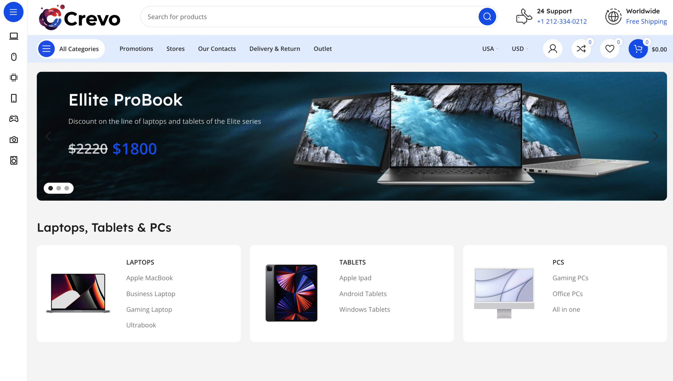Open the user account icon
The width and height of the screenshot is (673, 381).
tap(553, 49)
